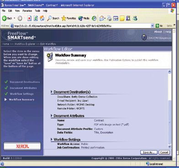Click 'Network Folder: WCP45 Desktop' text
Image resolution: width=179 pixels, height=168 pixels.
[76, 104]
